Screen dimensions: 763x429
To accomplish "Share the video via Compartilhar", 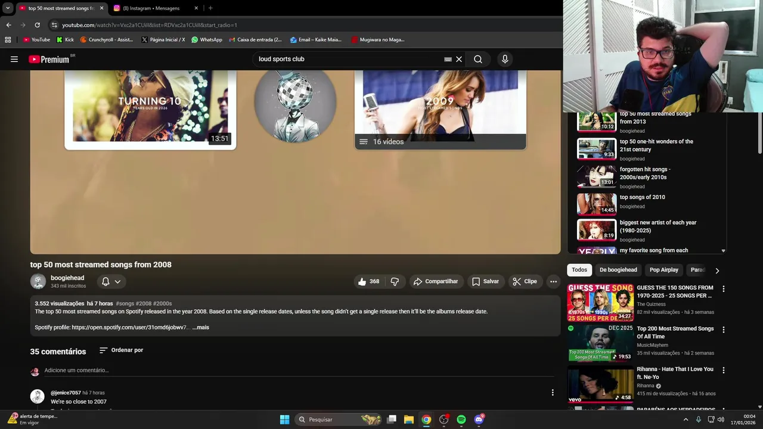I will coord(436,281).
